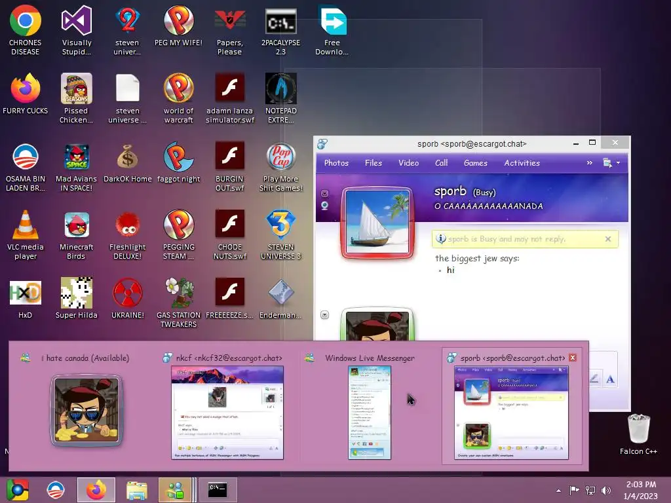The height and width of the screenshot is (503, 671).
Task: Click the Firefox icon on the taskbar
Action: [x=96, y=490]
